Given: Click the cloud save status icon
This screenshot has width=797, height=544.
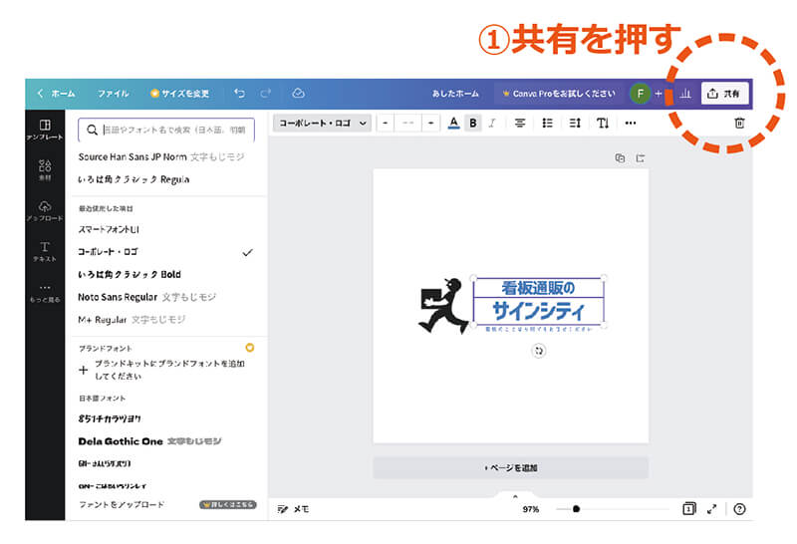Looking at the screenshot, I should click(298, 94).
